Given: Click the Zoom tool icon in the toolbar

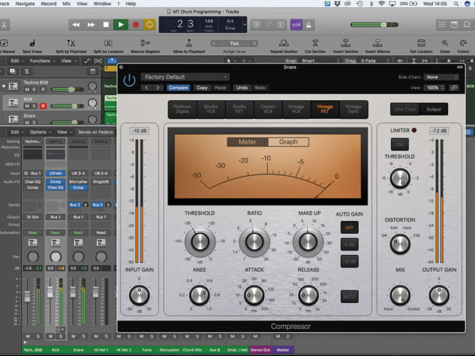Looking at the screenshot, I should coord(445,42).
